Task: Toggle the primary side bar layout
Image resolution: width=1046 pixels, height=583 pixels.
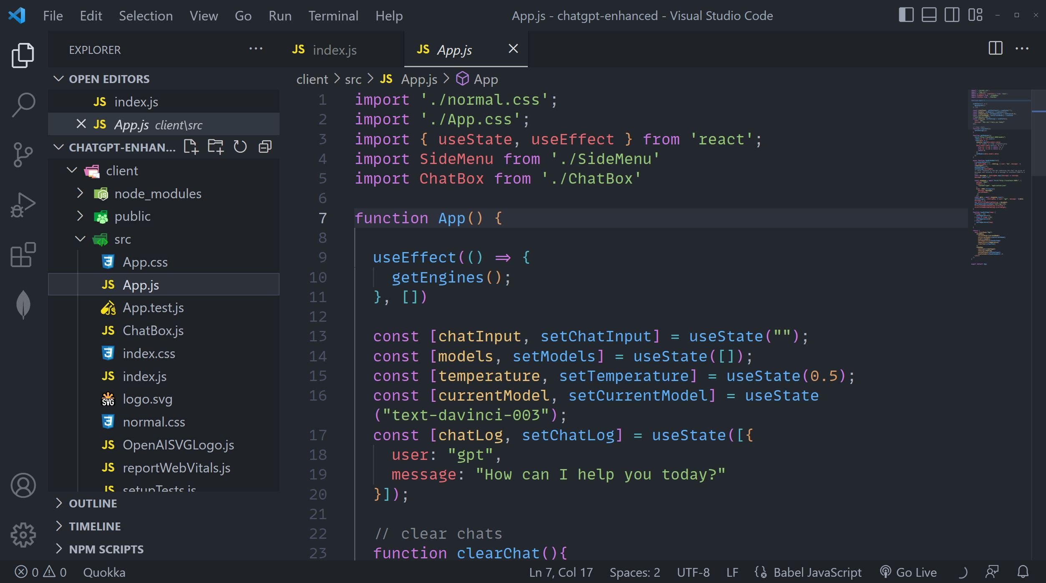Action: 906,15
